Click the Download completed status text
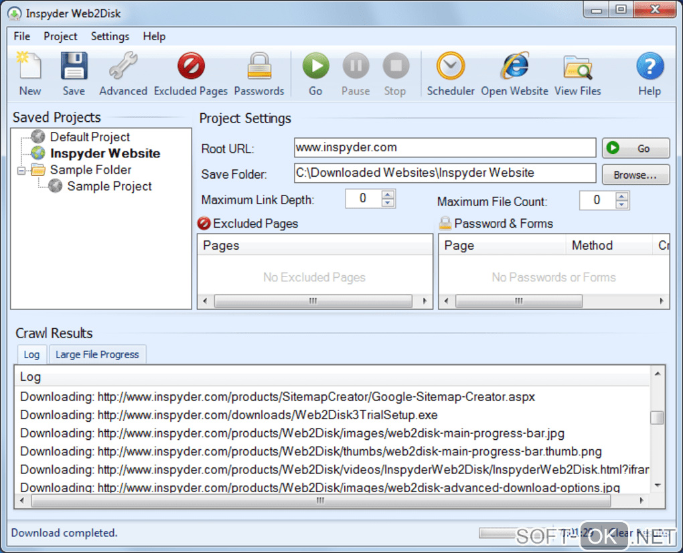The image size is (683, 553). point(64,533)
